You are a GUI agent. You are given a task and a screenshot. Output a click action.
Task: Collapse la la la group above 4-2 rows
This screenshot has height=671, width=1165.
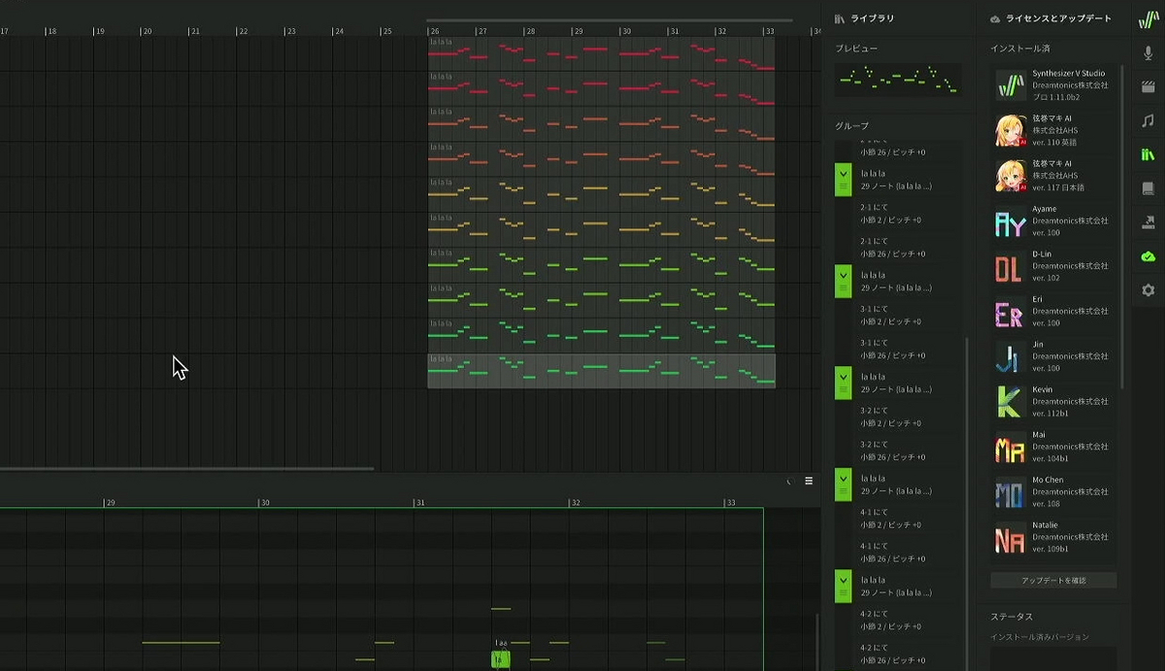tap(843, 587)
